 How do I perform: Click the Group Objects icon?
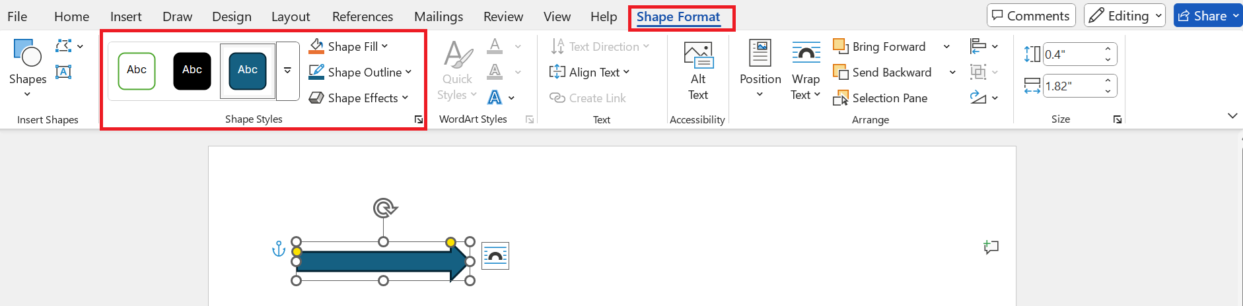978,72
